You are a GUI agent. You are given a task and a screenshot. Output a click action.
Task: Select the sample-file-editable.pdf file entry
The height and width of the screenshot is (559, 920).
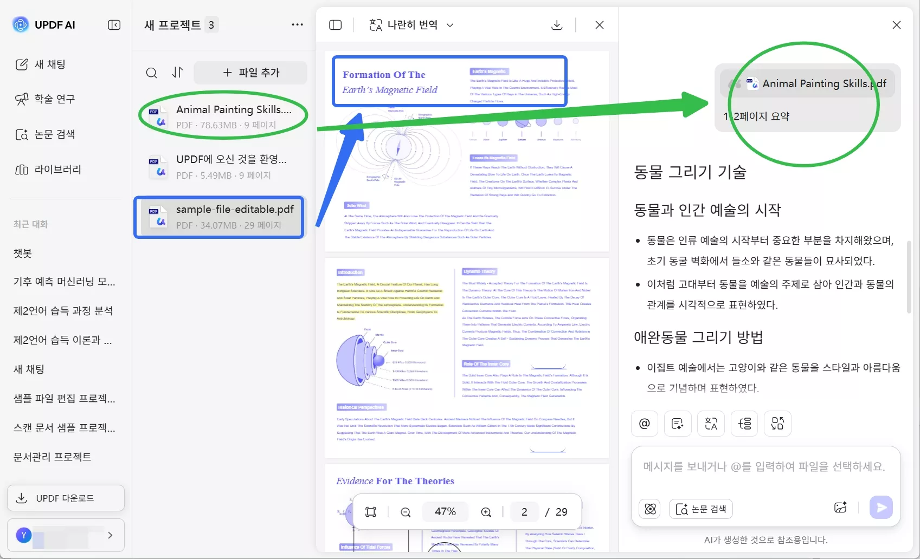[x=219, y=217]
